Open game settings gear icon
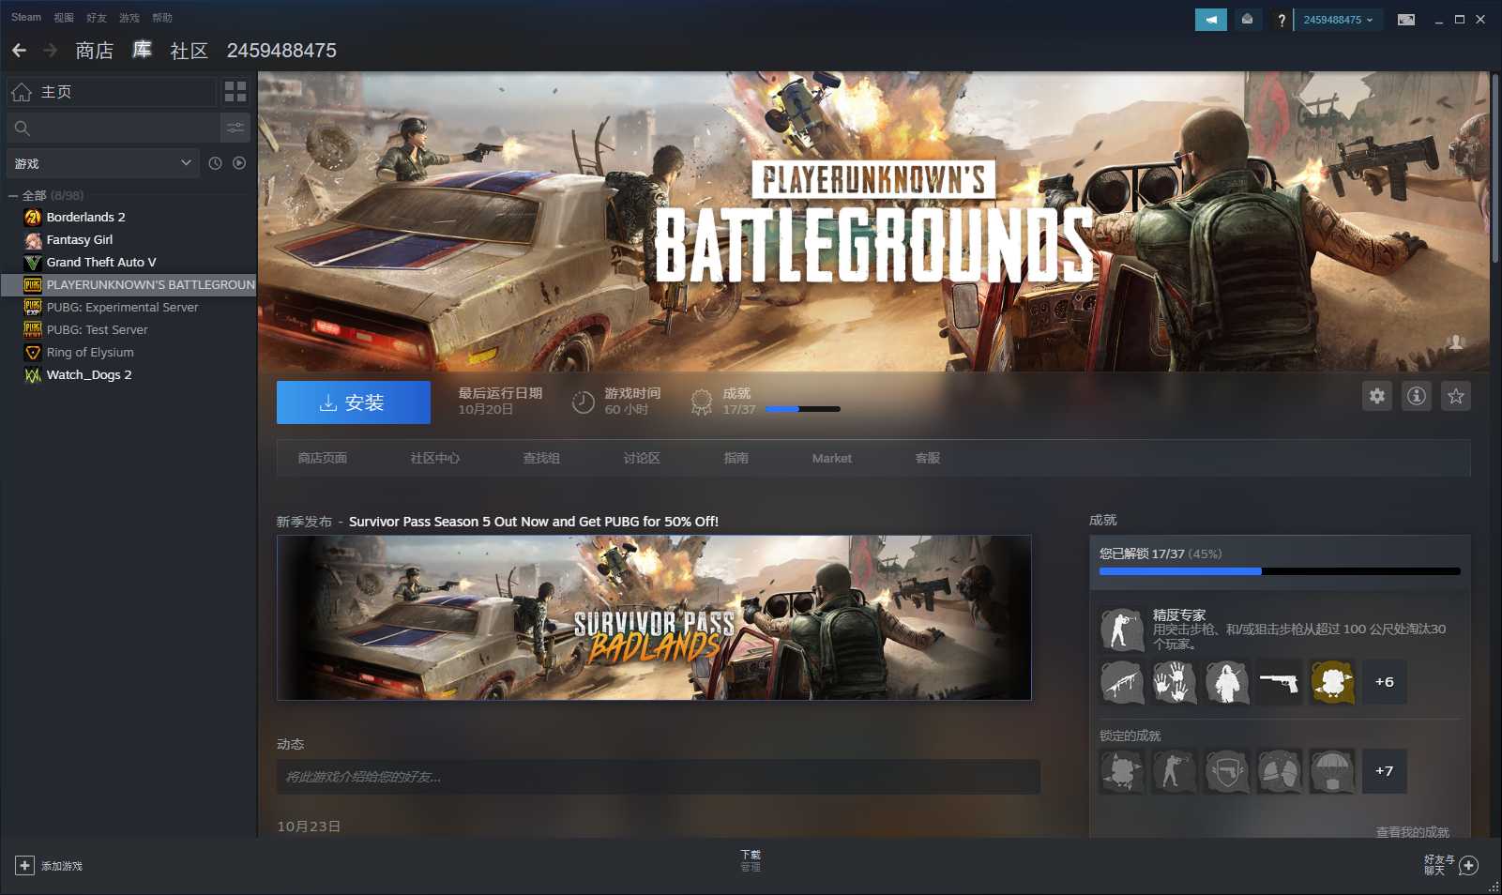This screenshot has height=895, width=1502. [1376, 396]
